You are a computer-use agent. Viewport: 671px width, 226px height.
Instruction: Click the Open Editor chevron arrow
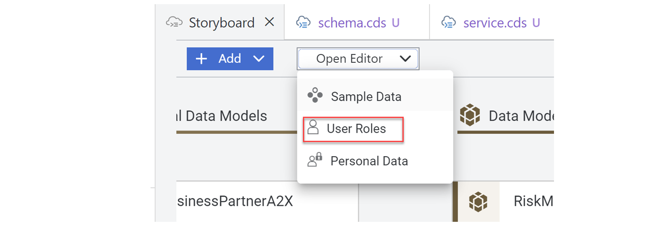coord(405,59)
